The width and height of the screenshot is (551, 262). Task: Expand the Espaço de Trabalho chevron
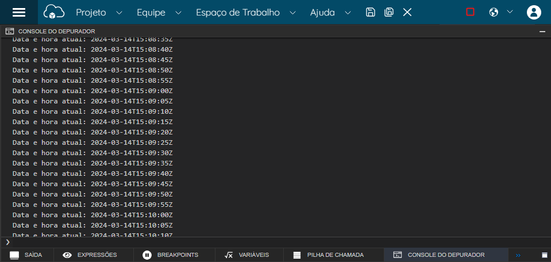click(292, 13)
